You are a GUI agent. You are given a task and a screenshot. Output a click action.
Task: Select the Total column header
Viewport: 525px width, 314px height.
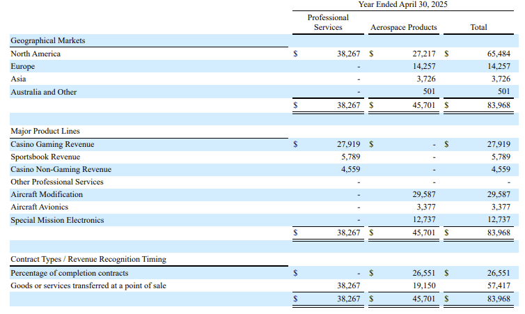coord(478,27)
